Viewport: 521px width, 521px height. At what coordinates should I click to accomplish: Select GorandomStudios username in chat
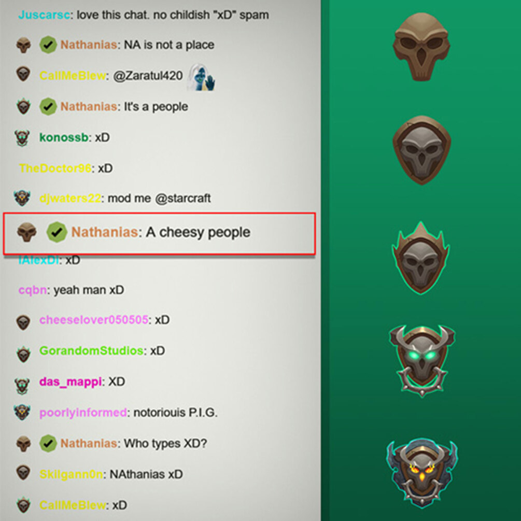coord(91,350)
